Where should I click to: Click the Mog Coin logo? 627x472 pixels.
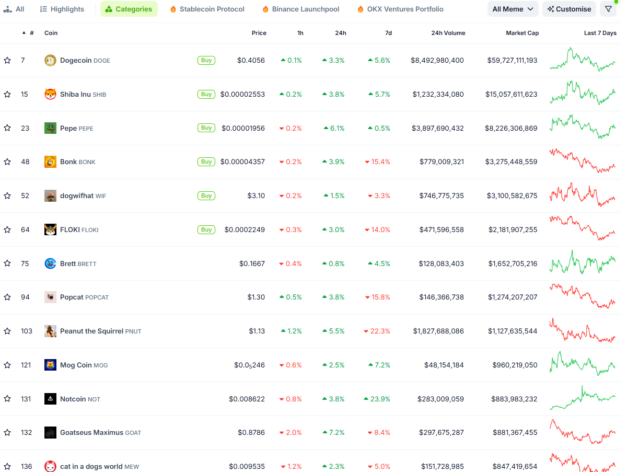coord(50,365)
